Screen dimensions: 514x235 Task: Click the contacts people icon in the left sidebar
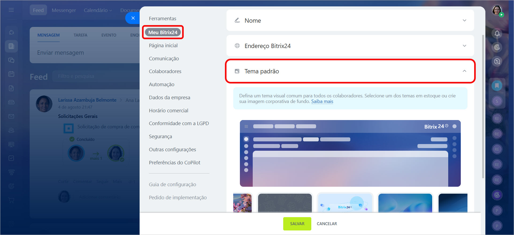click(11, 130)
